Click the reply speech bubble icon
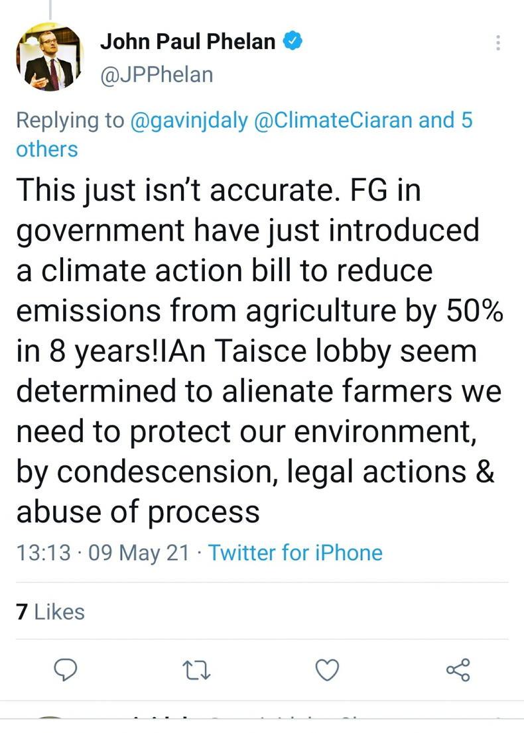 coord(65,670)
